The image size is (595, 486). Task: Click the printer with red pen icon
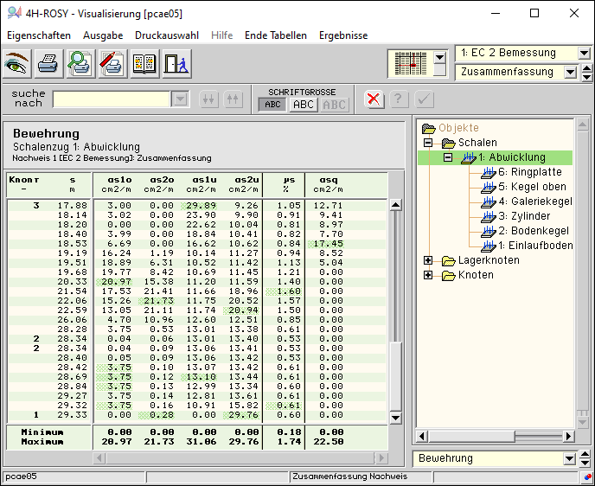pyautogui.click(x=112, y=64)
